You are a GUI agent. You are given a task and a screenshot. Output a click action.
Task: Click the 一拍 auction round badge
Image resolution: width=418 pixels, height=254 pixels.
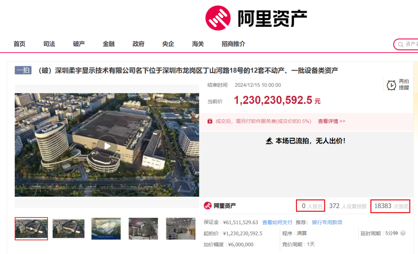pos(23,70)
